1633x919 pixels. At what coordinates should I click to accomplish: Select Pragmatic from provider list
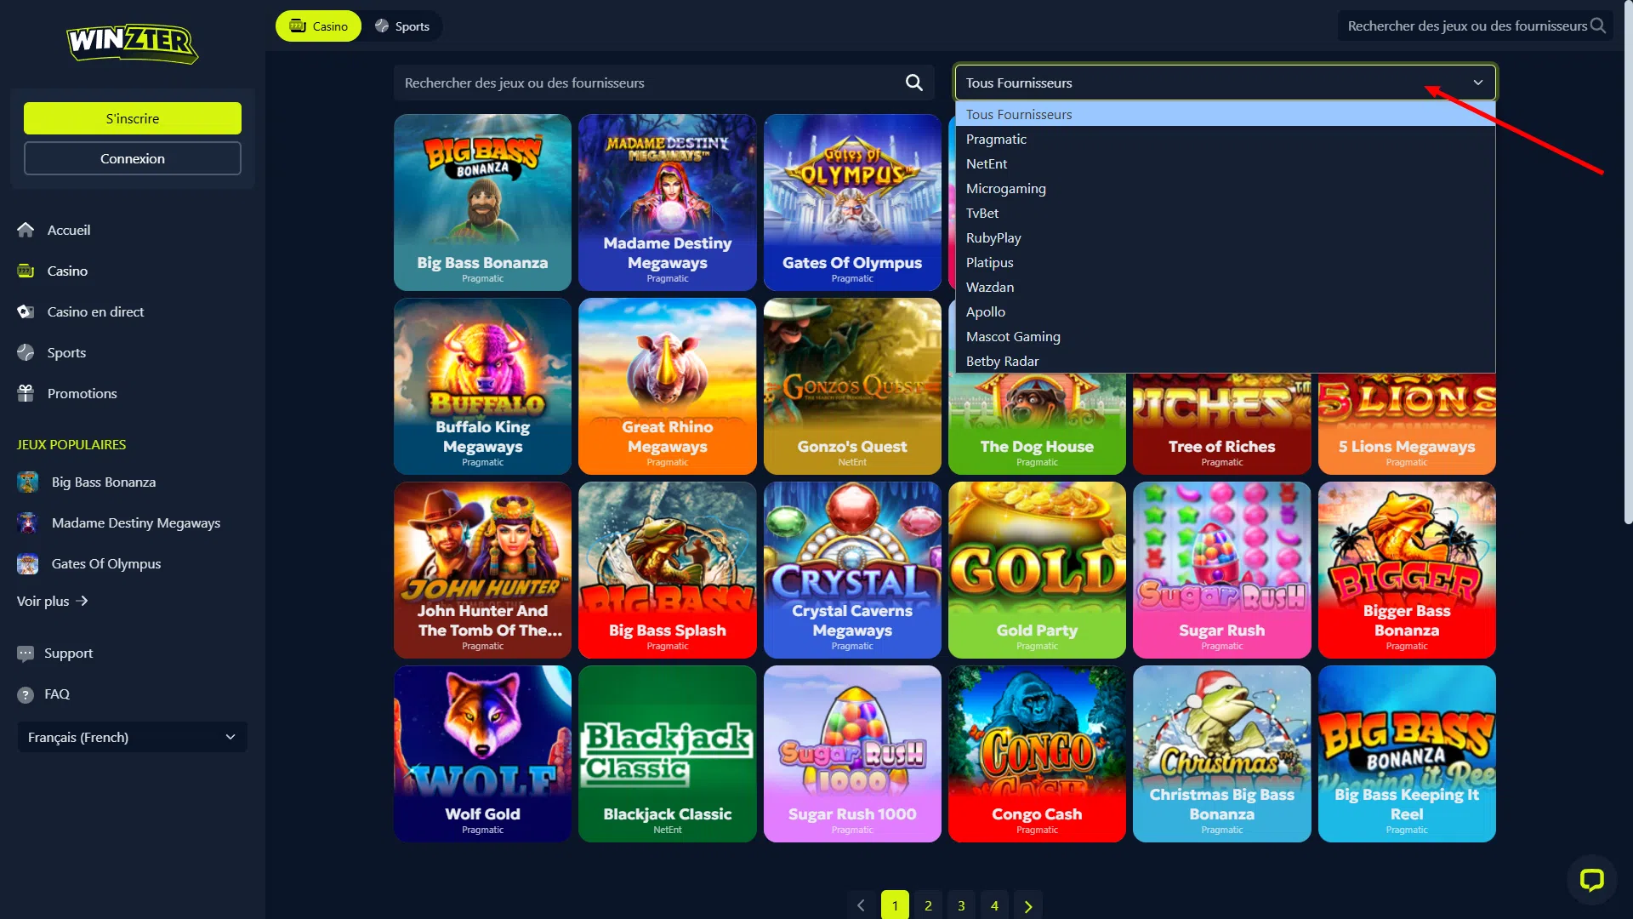tap(1226, 139)
